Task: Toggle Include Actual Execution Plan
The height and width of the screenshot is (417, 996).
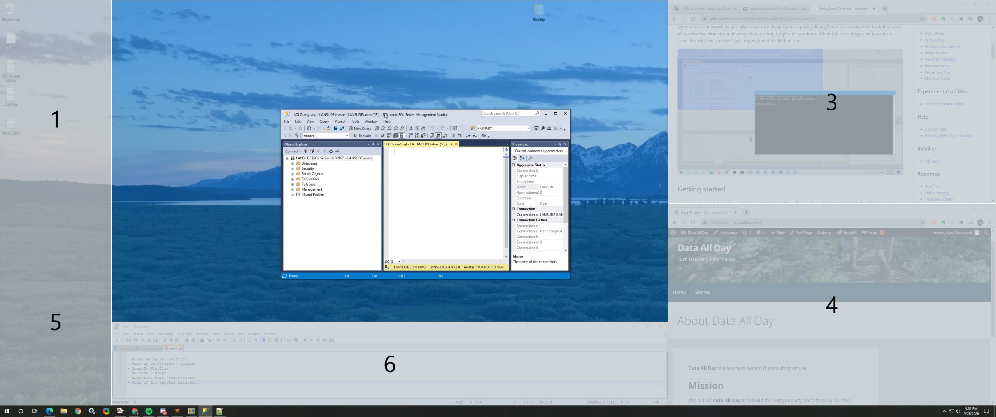Action: (410, 135)
